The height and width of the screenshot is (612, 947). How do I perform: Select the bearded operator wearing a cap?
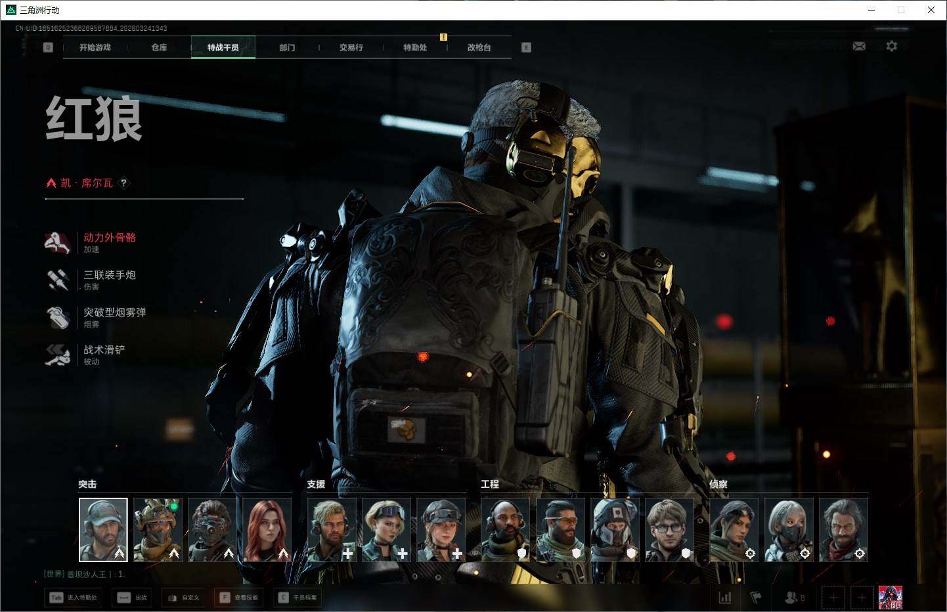point(103,530)
